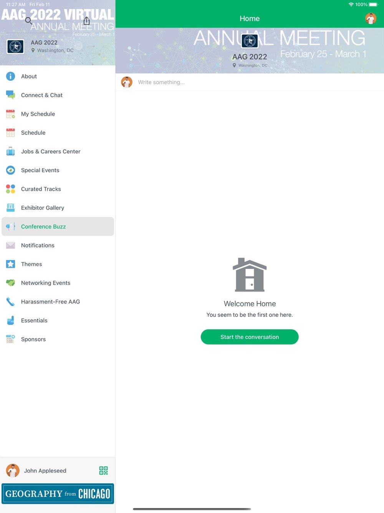Select Exhibitor Gallery in the sidebar

point(58,208)
